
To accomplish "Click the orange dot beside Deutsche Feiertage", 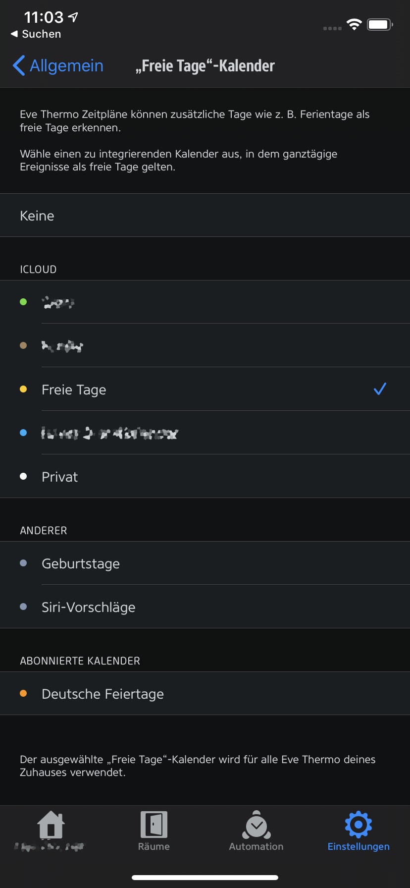I will (23, 693).
